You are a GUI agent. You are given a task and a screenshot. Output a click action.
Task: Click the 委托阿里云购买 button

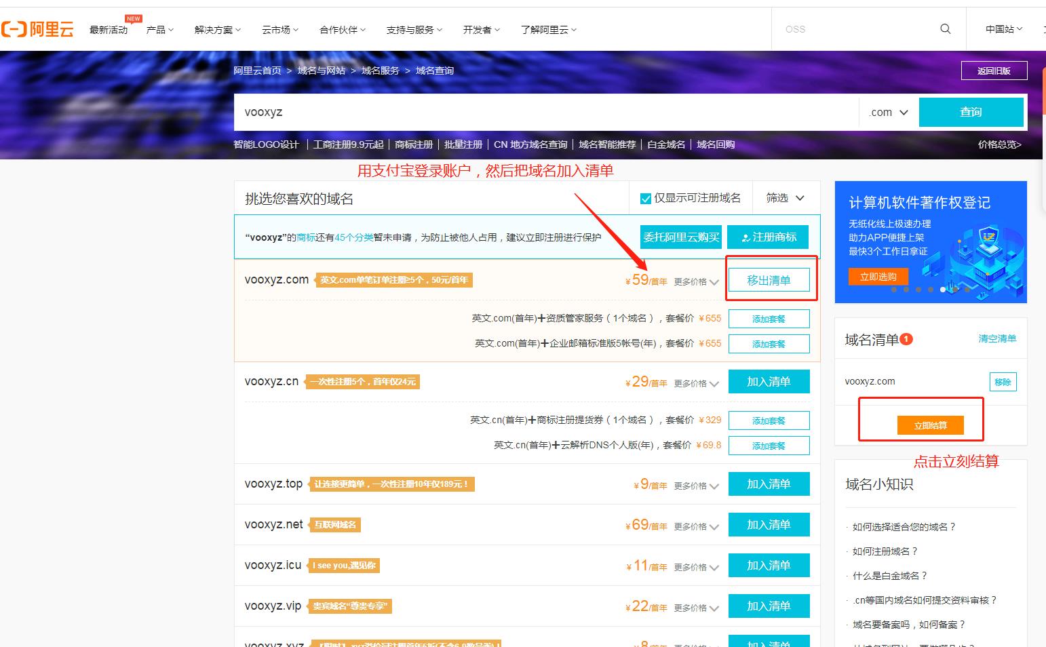click(680, 237)
